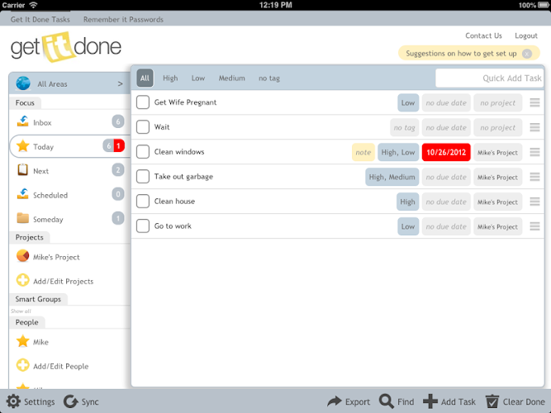This screenshot has height=413, width=551.
Task: Mark Clean windows as done
Action: (x=143, y=152)
